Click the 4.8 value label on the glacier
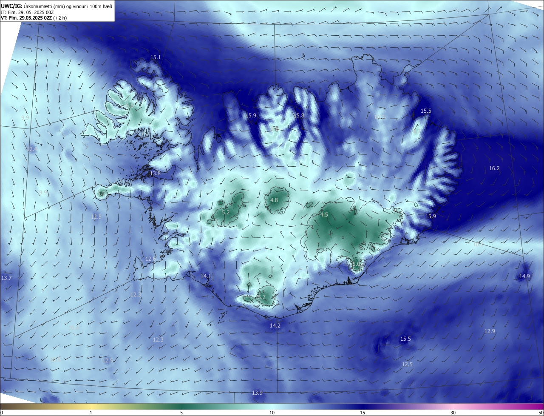The image size is (544, 416). coord(274,200)
